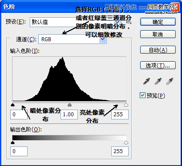Click the input gray midtone slider handle

point(69,105)
